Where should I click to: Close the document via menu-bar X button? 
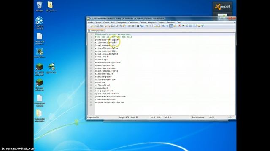[x=234, y=22]
